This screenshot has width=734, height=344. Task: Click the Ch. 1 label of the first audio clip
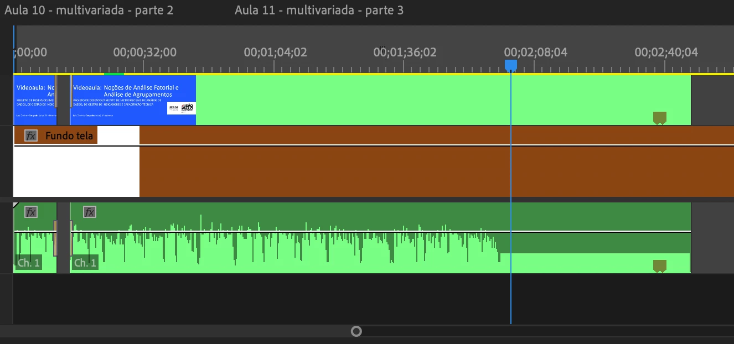[x=28, y=263]
